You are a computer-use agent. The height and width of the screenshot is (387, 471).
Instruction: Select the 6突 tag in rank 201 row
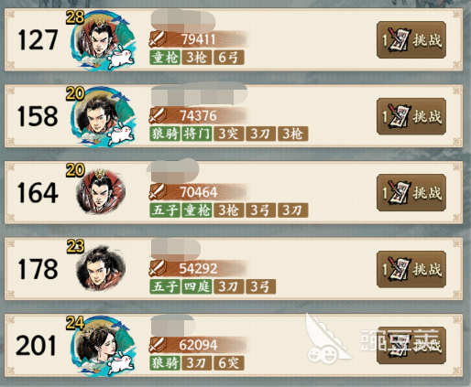point(229,363)
